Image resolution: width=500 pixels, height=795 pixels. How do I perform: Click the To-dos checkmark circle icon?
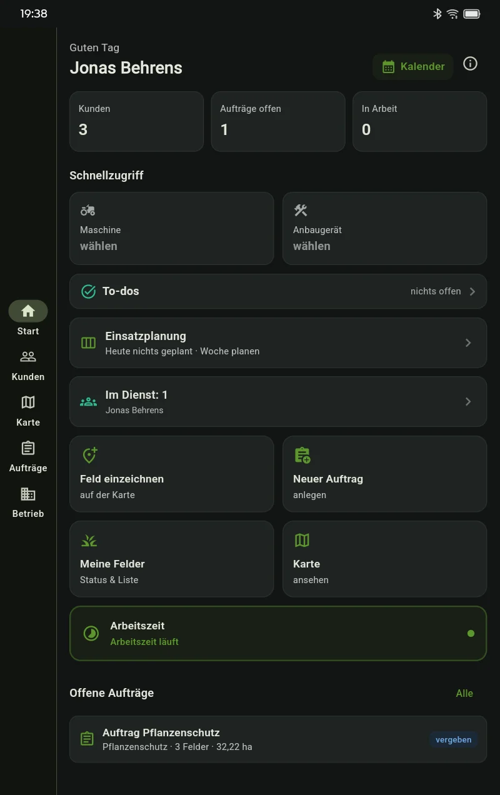89,291
